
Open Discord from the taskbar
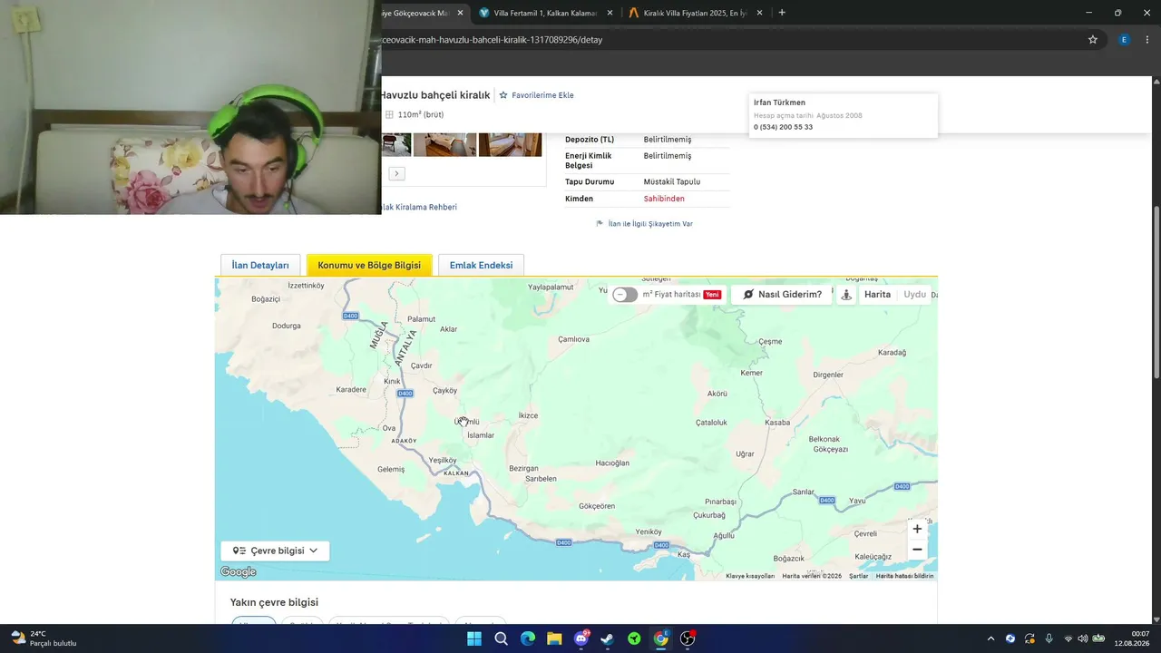click(x=580, y=638)
